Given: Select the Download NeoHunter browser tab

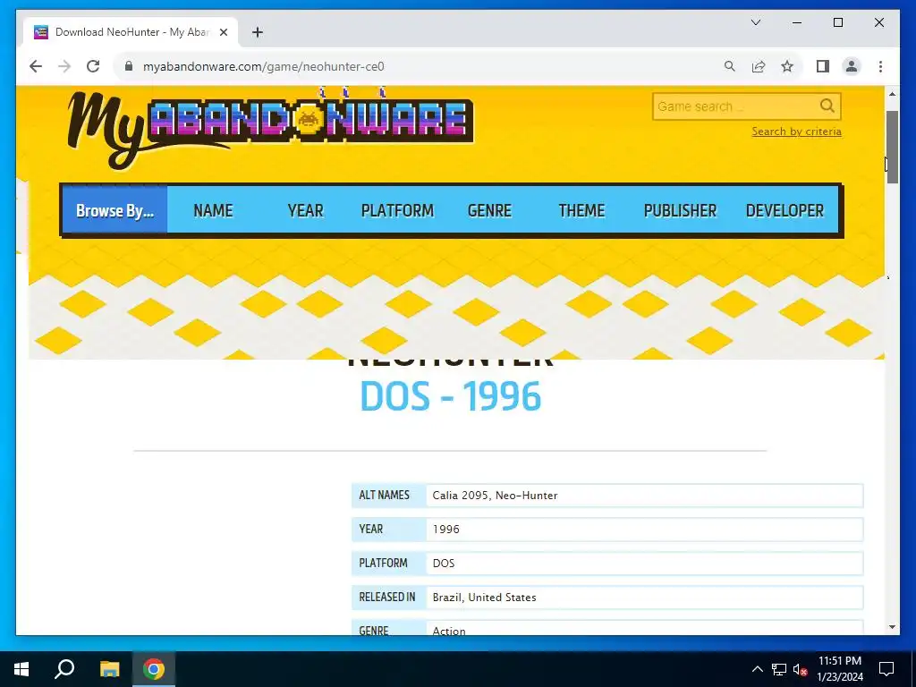Looking at the screenshot, I should pos(131,32).
